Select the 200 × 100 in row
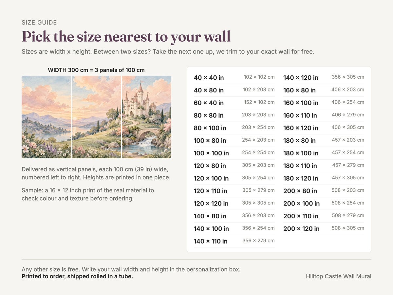 pos(324,204)
